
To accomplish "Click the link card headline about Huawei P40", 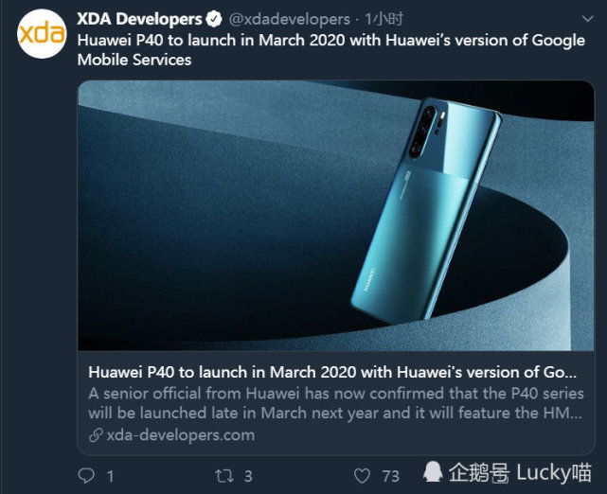I will coord(332,372).
